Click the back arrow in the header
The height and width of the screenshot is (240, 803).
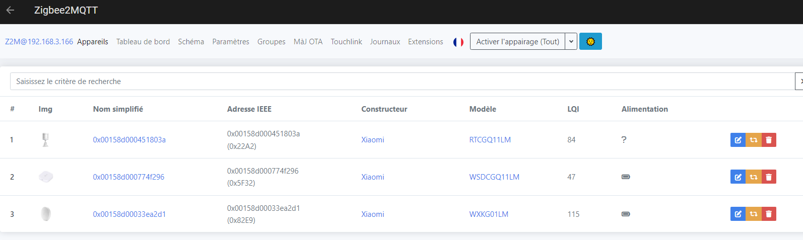click(x=10, y=10)
